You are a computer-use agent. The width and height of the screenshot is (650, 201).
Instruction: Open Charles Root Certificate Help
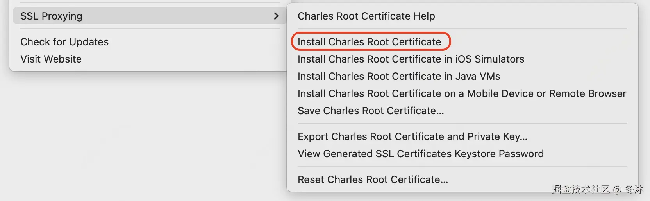click(366, 16)
